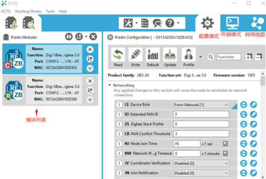Click Read radio settings button
Viewport: 266px width, 179px height.
click(118, 57)
